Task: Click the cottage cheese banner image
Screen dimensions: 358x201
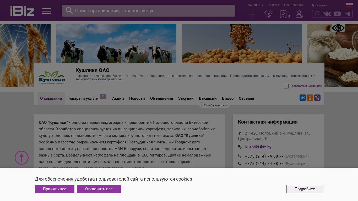Action: [333, 55]
